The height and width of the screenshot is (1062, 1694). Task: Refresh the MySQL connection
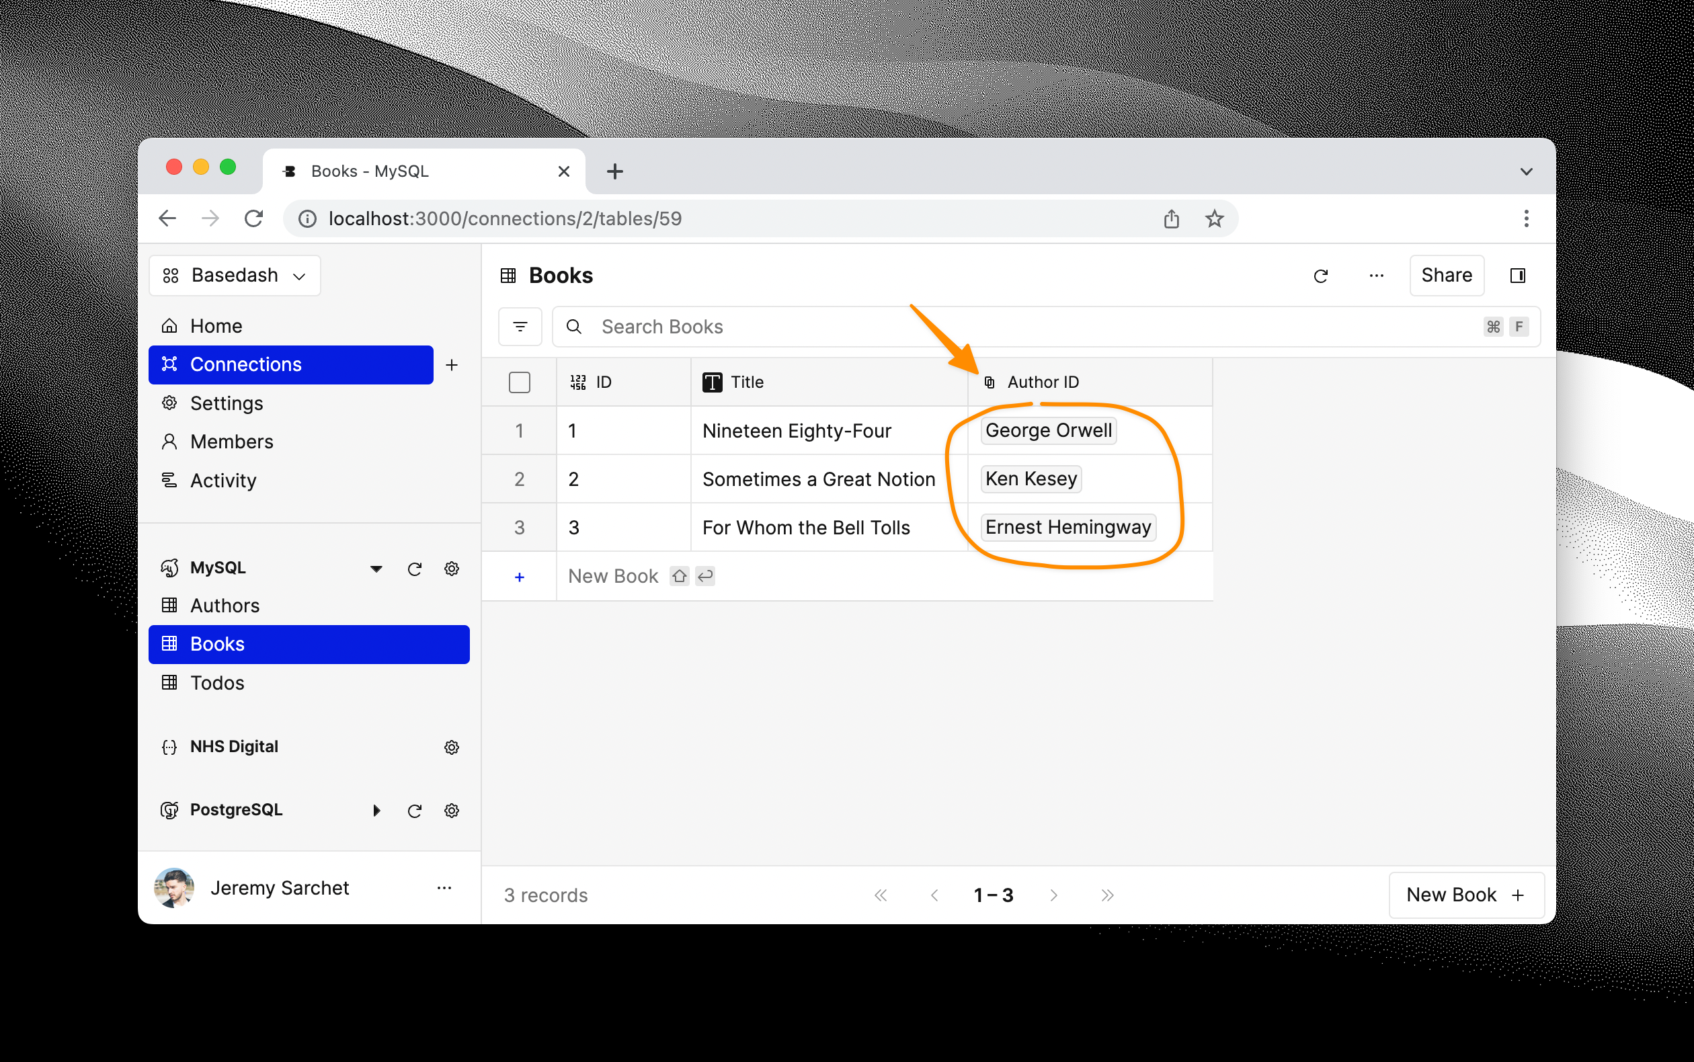(x=415, y=568)
